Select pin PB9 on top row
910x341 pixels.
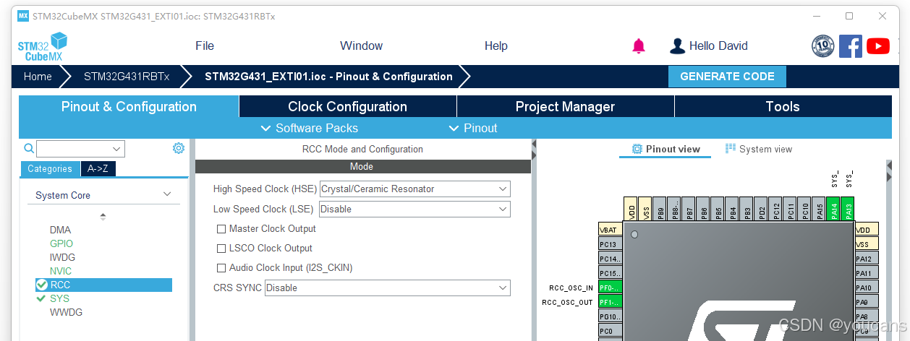click(x=660, y=209)
